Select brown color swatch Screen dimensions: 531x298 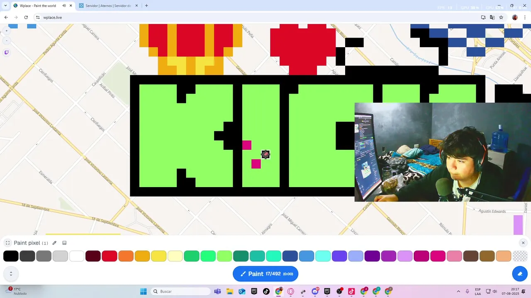click(x=471, y=256)
